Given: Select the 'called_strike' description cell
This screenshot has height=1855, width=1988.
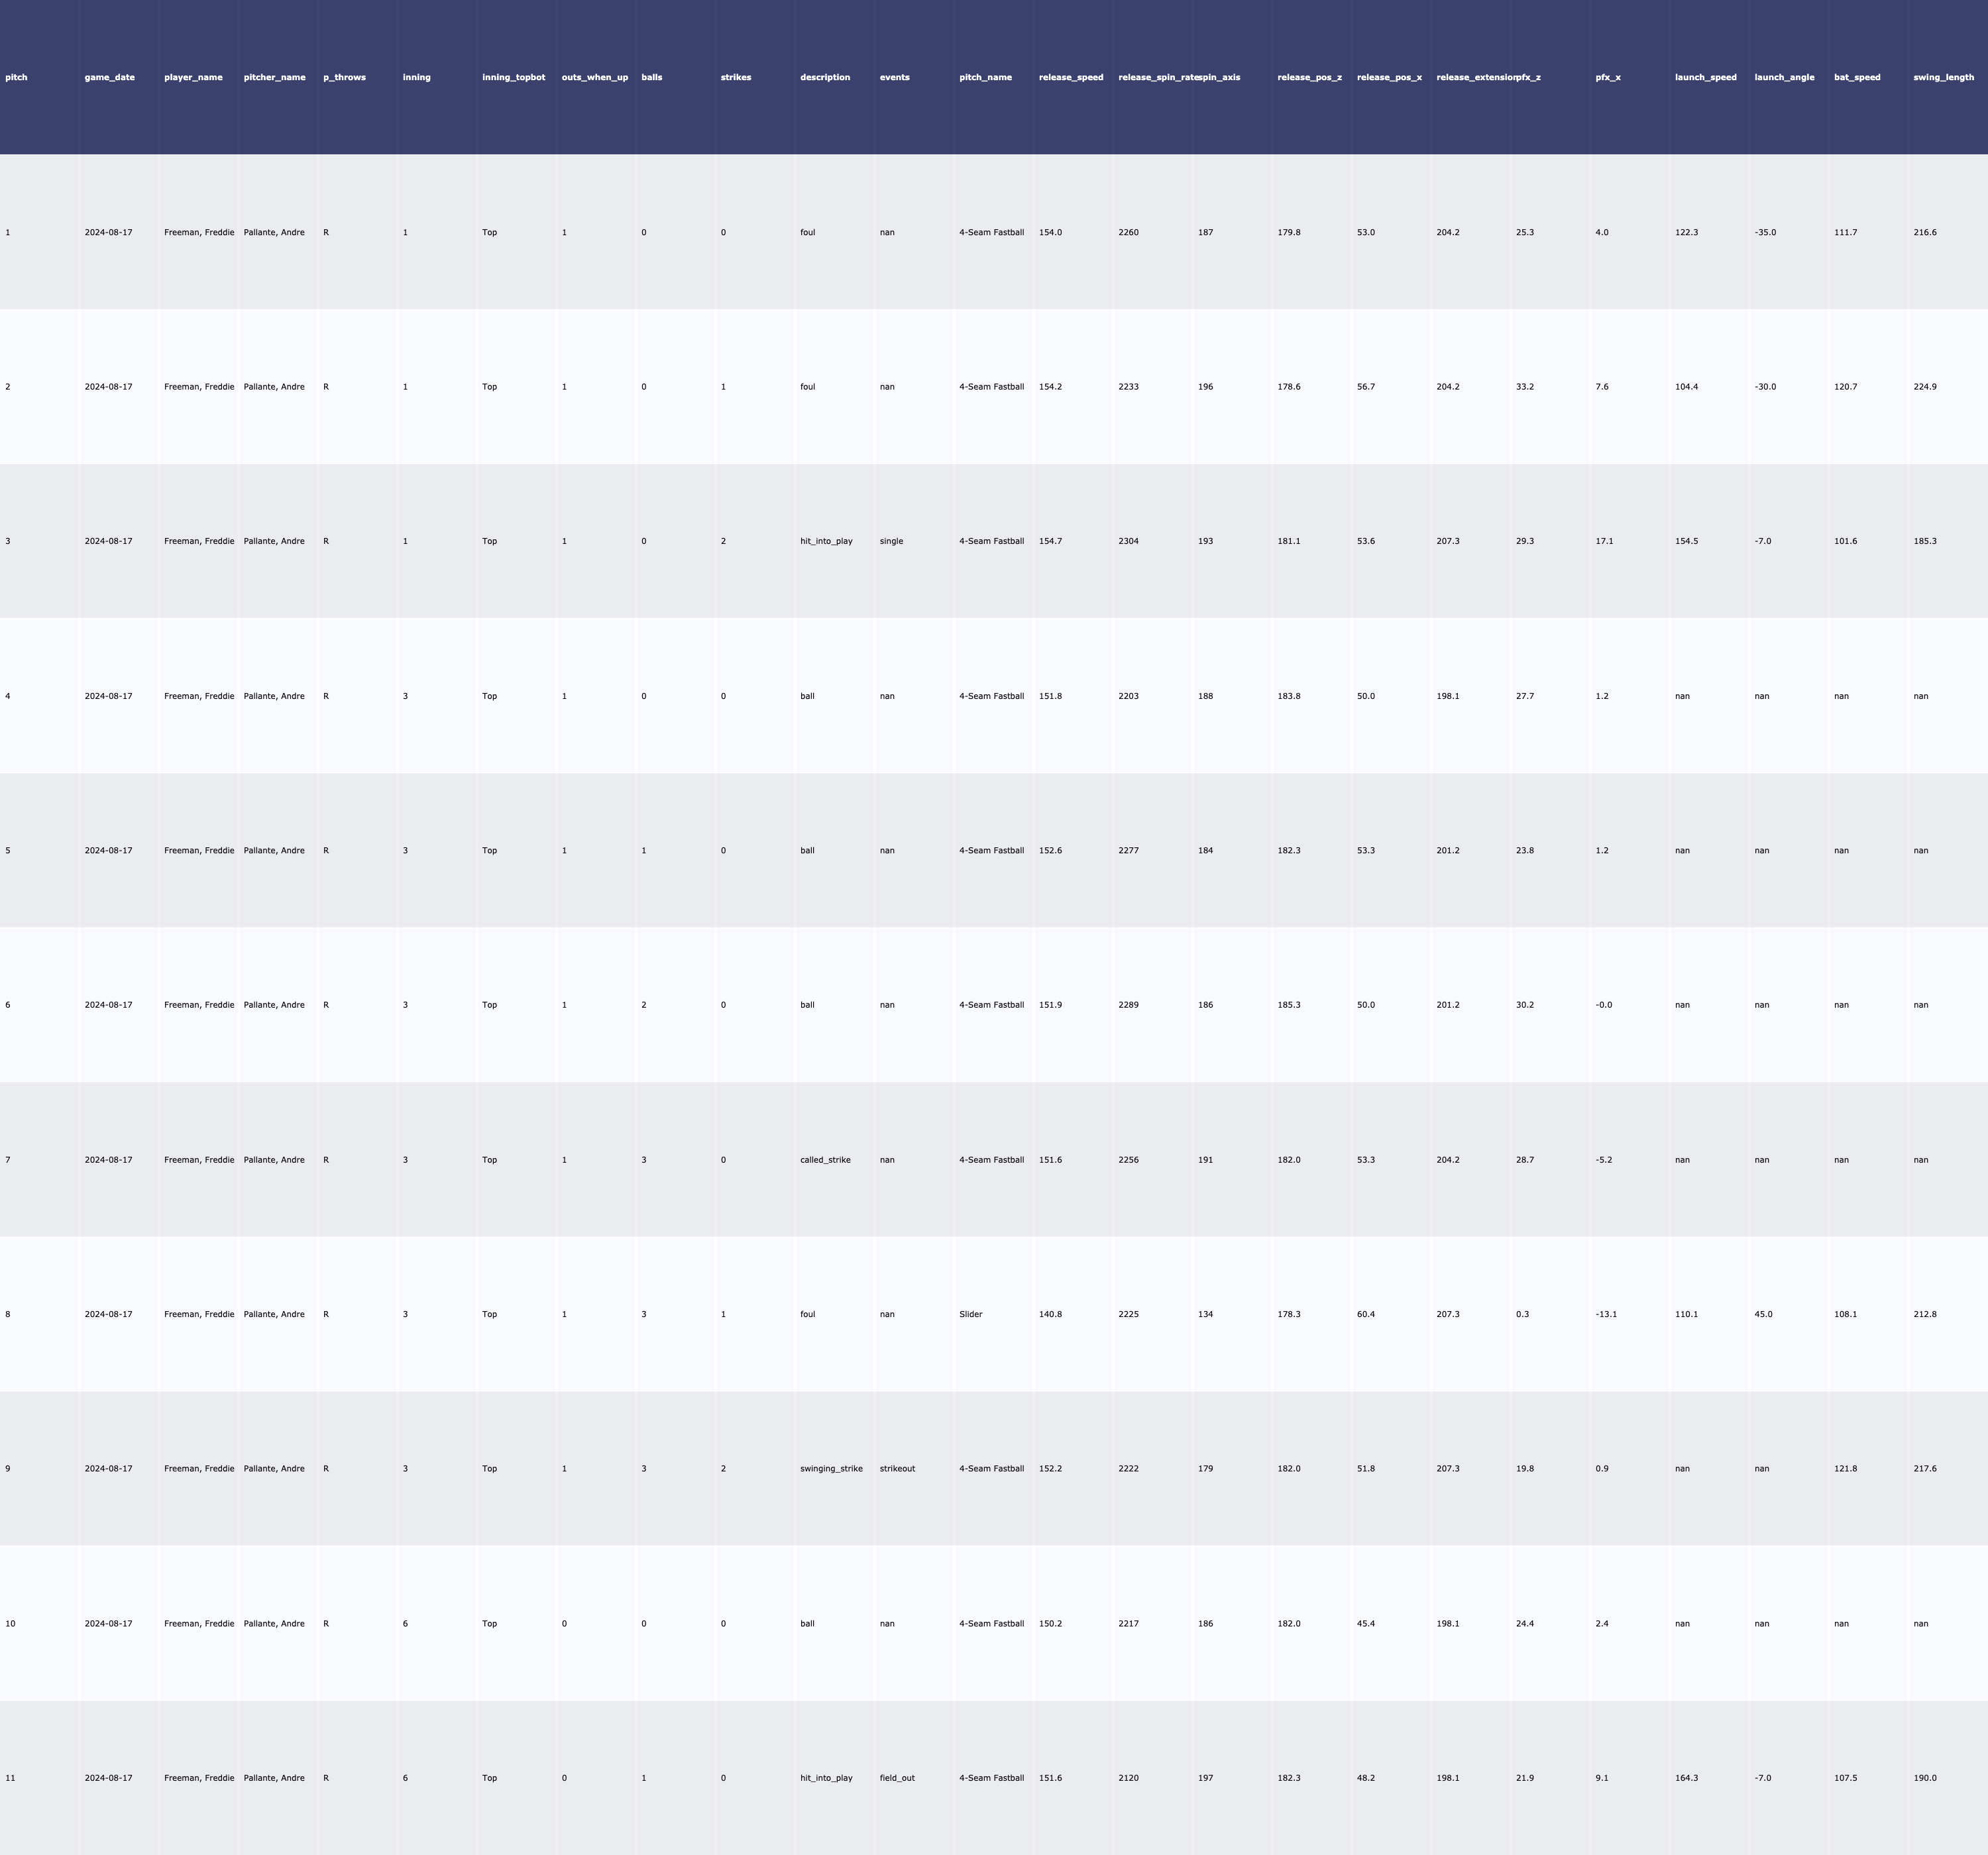Looking at the screenshot, I should point(825,1160).
